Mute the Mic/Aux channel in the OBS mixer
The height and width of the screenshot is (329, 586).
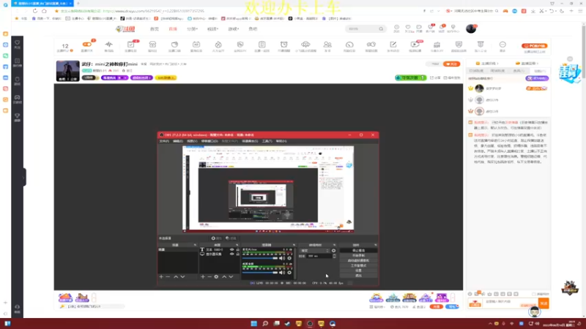[x=282, y=258]
